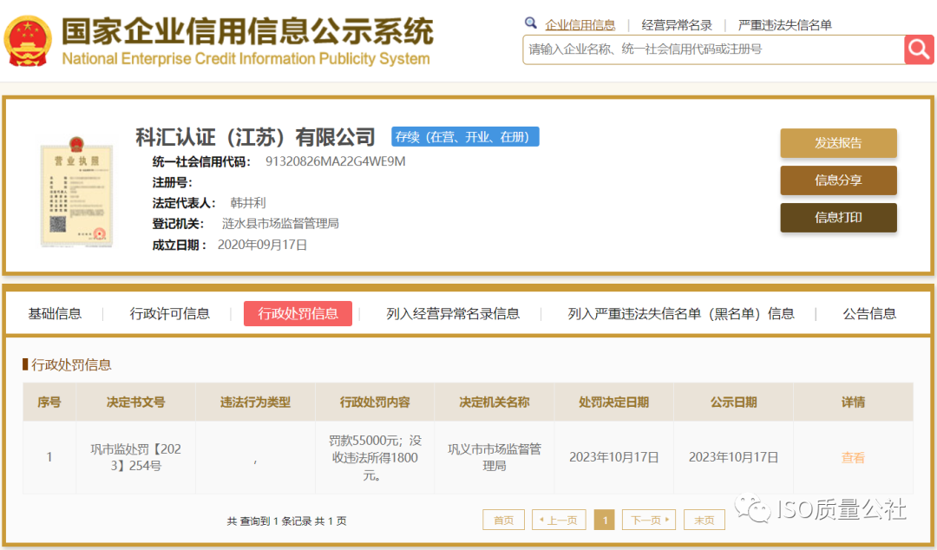Click the 信息打印 button
Screen dimensions: 937x550
pyautogui.click(x=838, y=217)
